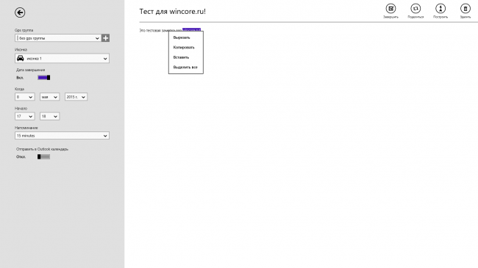This screenshot has width=478, height=268.
Task: Open the day dropdown under Когда
Action: pyautogui.click(x=25, y=97)
